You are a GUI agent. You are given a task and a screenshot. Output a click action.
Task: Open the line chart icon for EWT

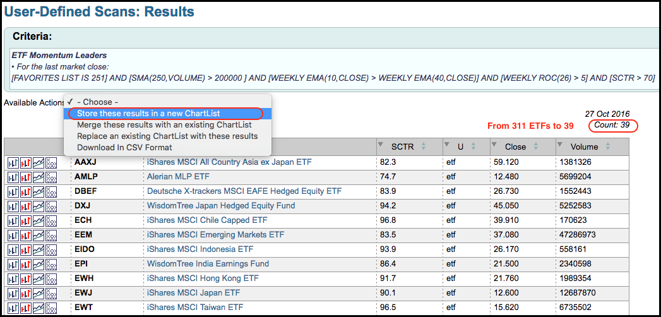(39, 308)
